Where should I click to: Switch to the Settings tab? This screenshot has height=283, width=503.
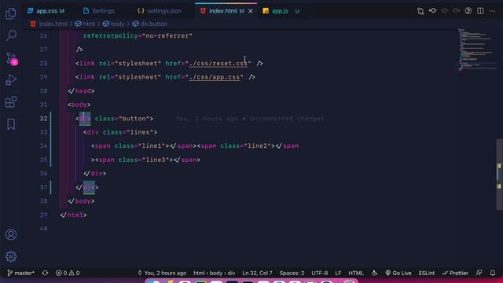tap(99, 11)
